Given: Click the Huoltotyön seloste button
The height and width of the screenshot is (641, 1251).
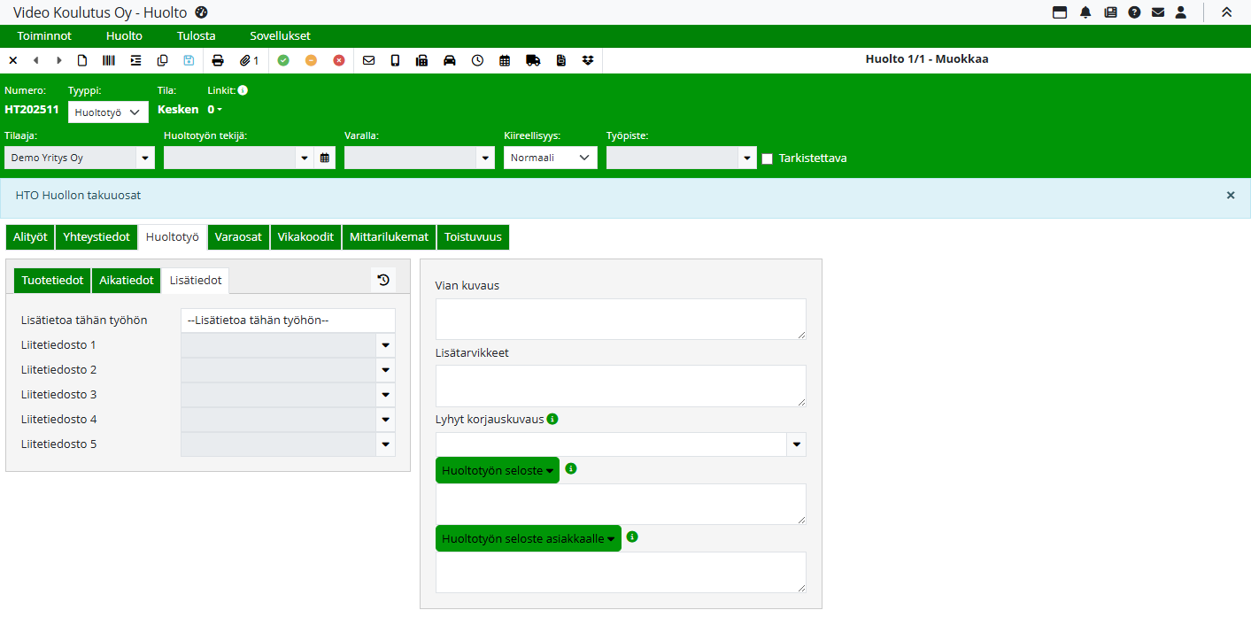Looking at the screenshot, I should tap(497, 470).
